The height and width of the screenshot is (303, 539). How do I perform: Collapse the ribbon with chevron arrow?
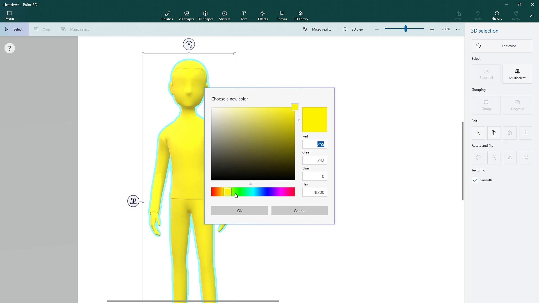click(x=532, y=16)
